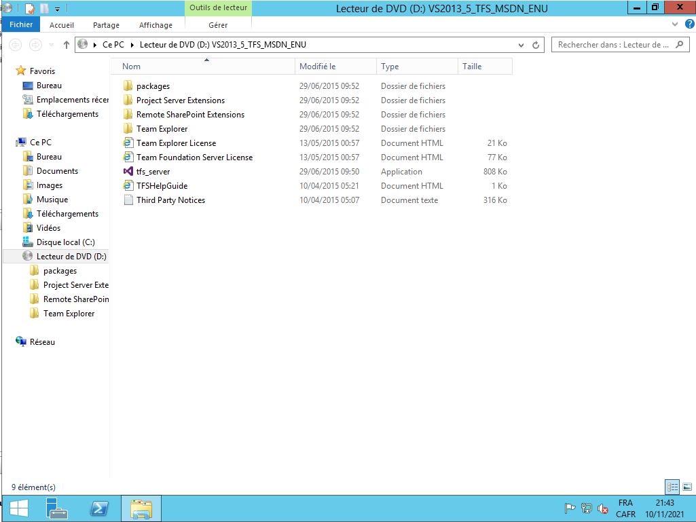Image resolution: width=696 pixels, height=522 pixels.
Task: Open the Gérer ribbon tab
Action: [x=218, y=25]
